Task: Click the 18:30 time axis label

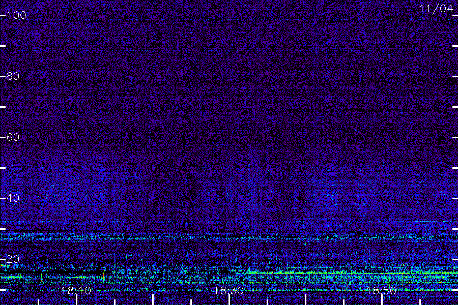Action: (228, 291)
